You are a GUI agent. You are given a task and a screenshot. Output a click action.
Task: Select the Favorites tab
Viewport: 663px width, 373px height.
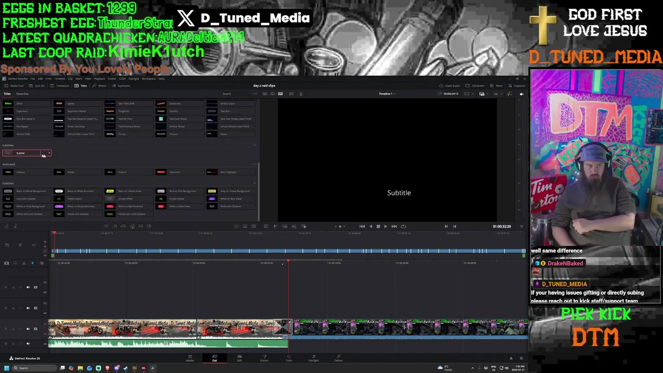[22, 94]
